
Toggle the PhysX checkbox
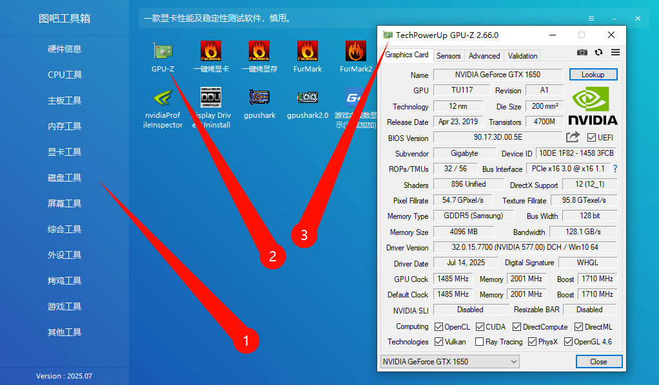(x=532, y=342)
